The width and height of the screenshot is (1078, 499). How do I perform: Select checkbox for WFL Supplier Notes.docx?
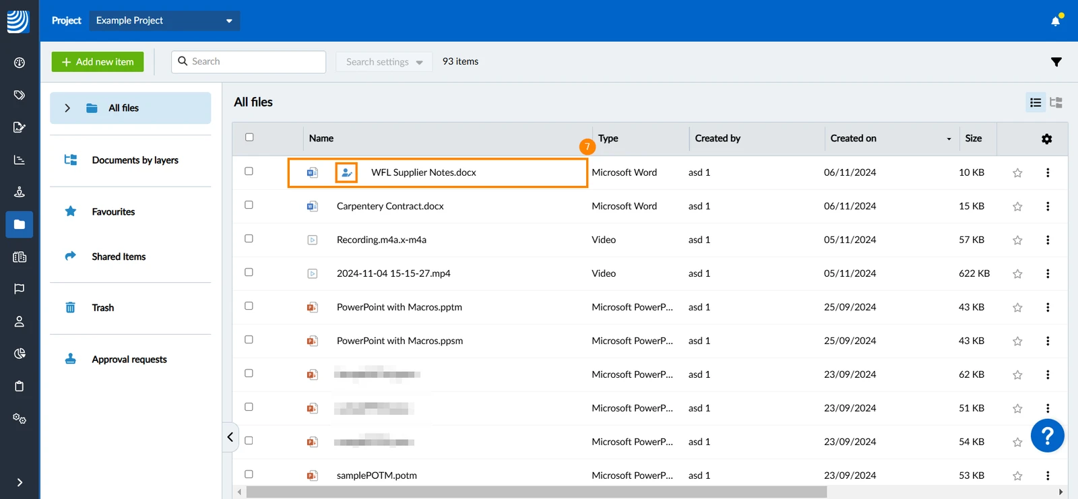click(249, 171)
